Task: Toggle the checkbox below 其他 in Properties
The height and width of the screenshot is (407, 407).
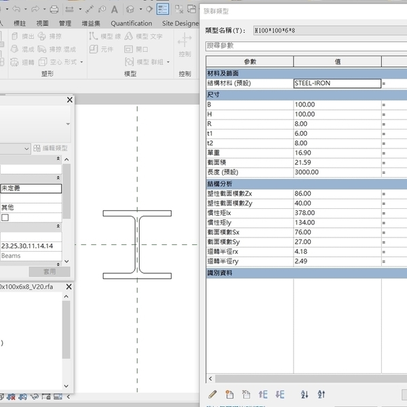Action: (5, 218)
